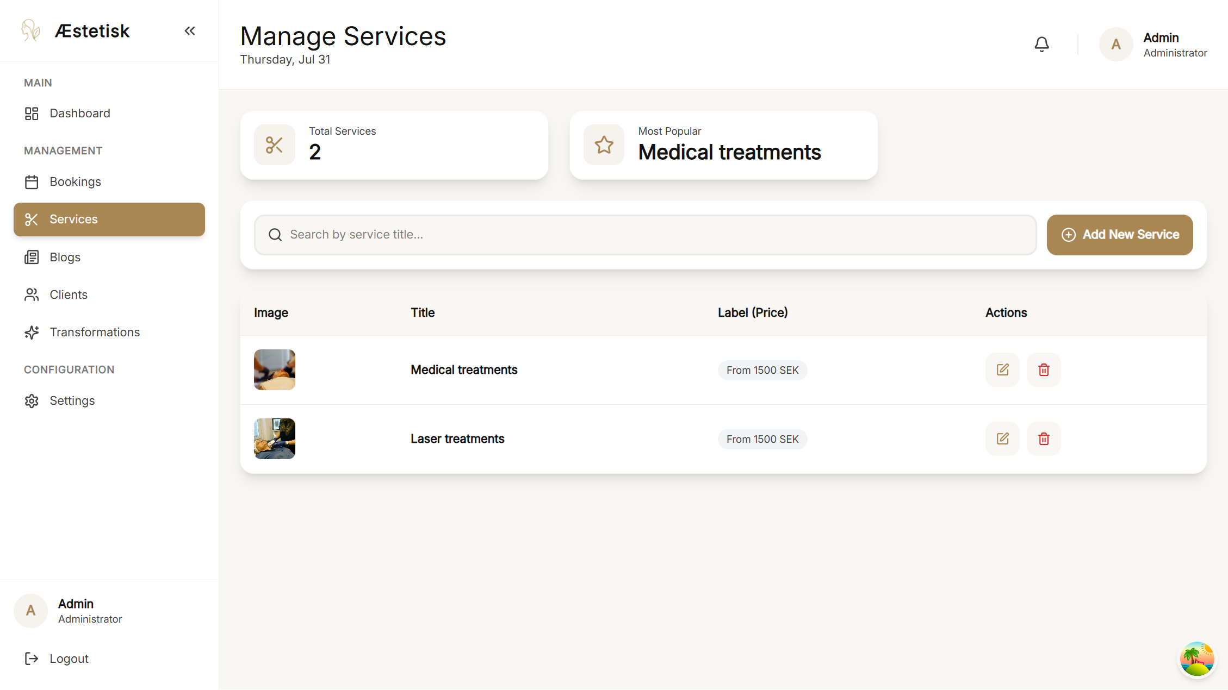Screen dimensions: 1228x690
Task: Select the Transformations sparkle icon
Action: coord(32,332)
